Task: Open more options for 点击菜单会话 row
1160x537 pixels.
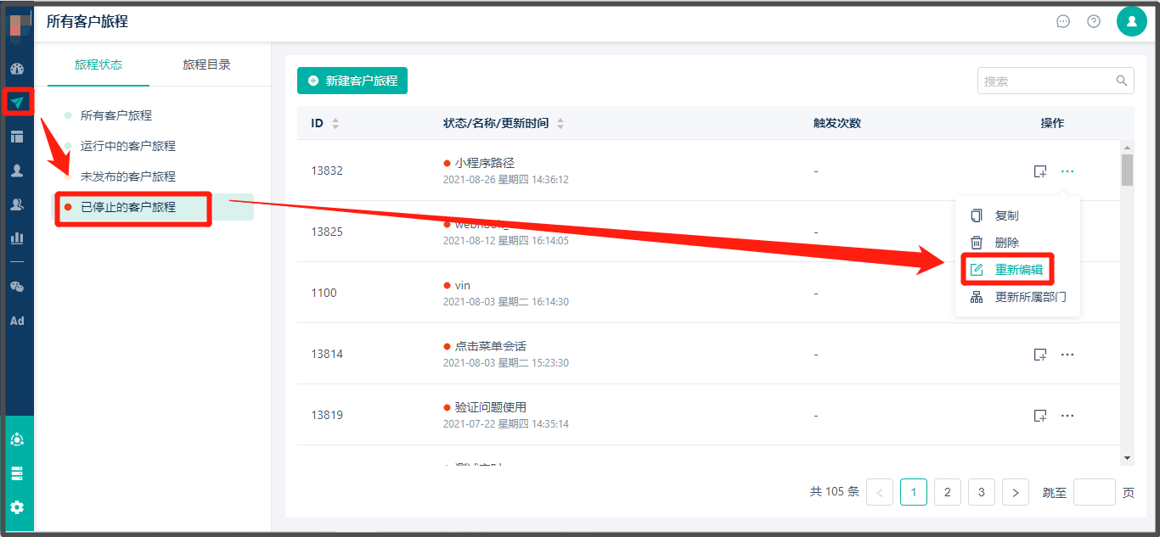Action: (1067, 355)
